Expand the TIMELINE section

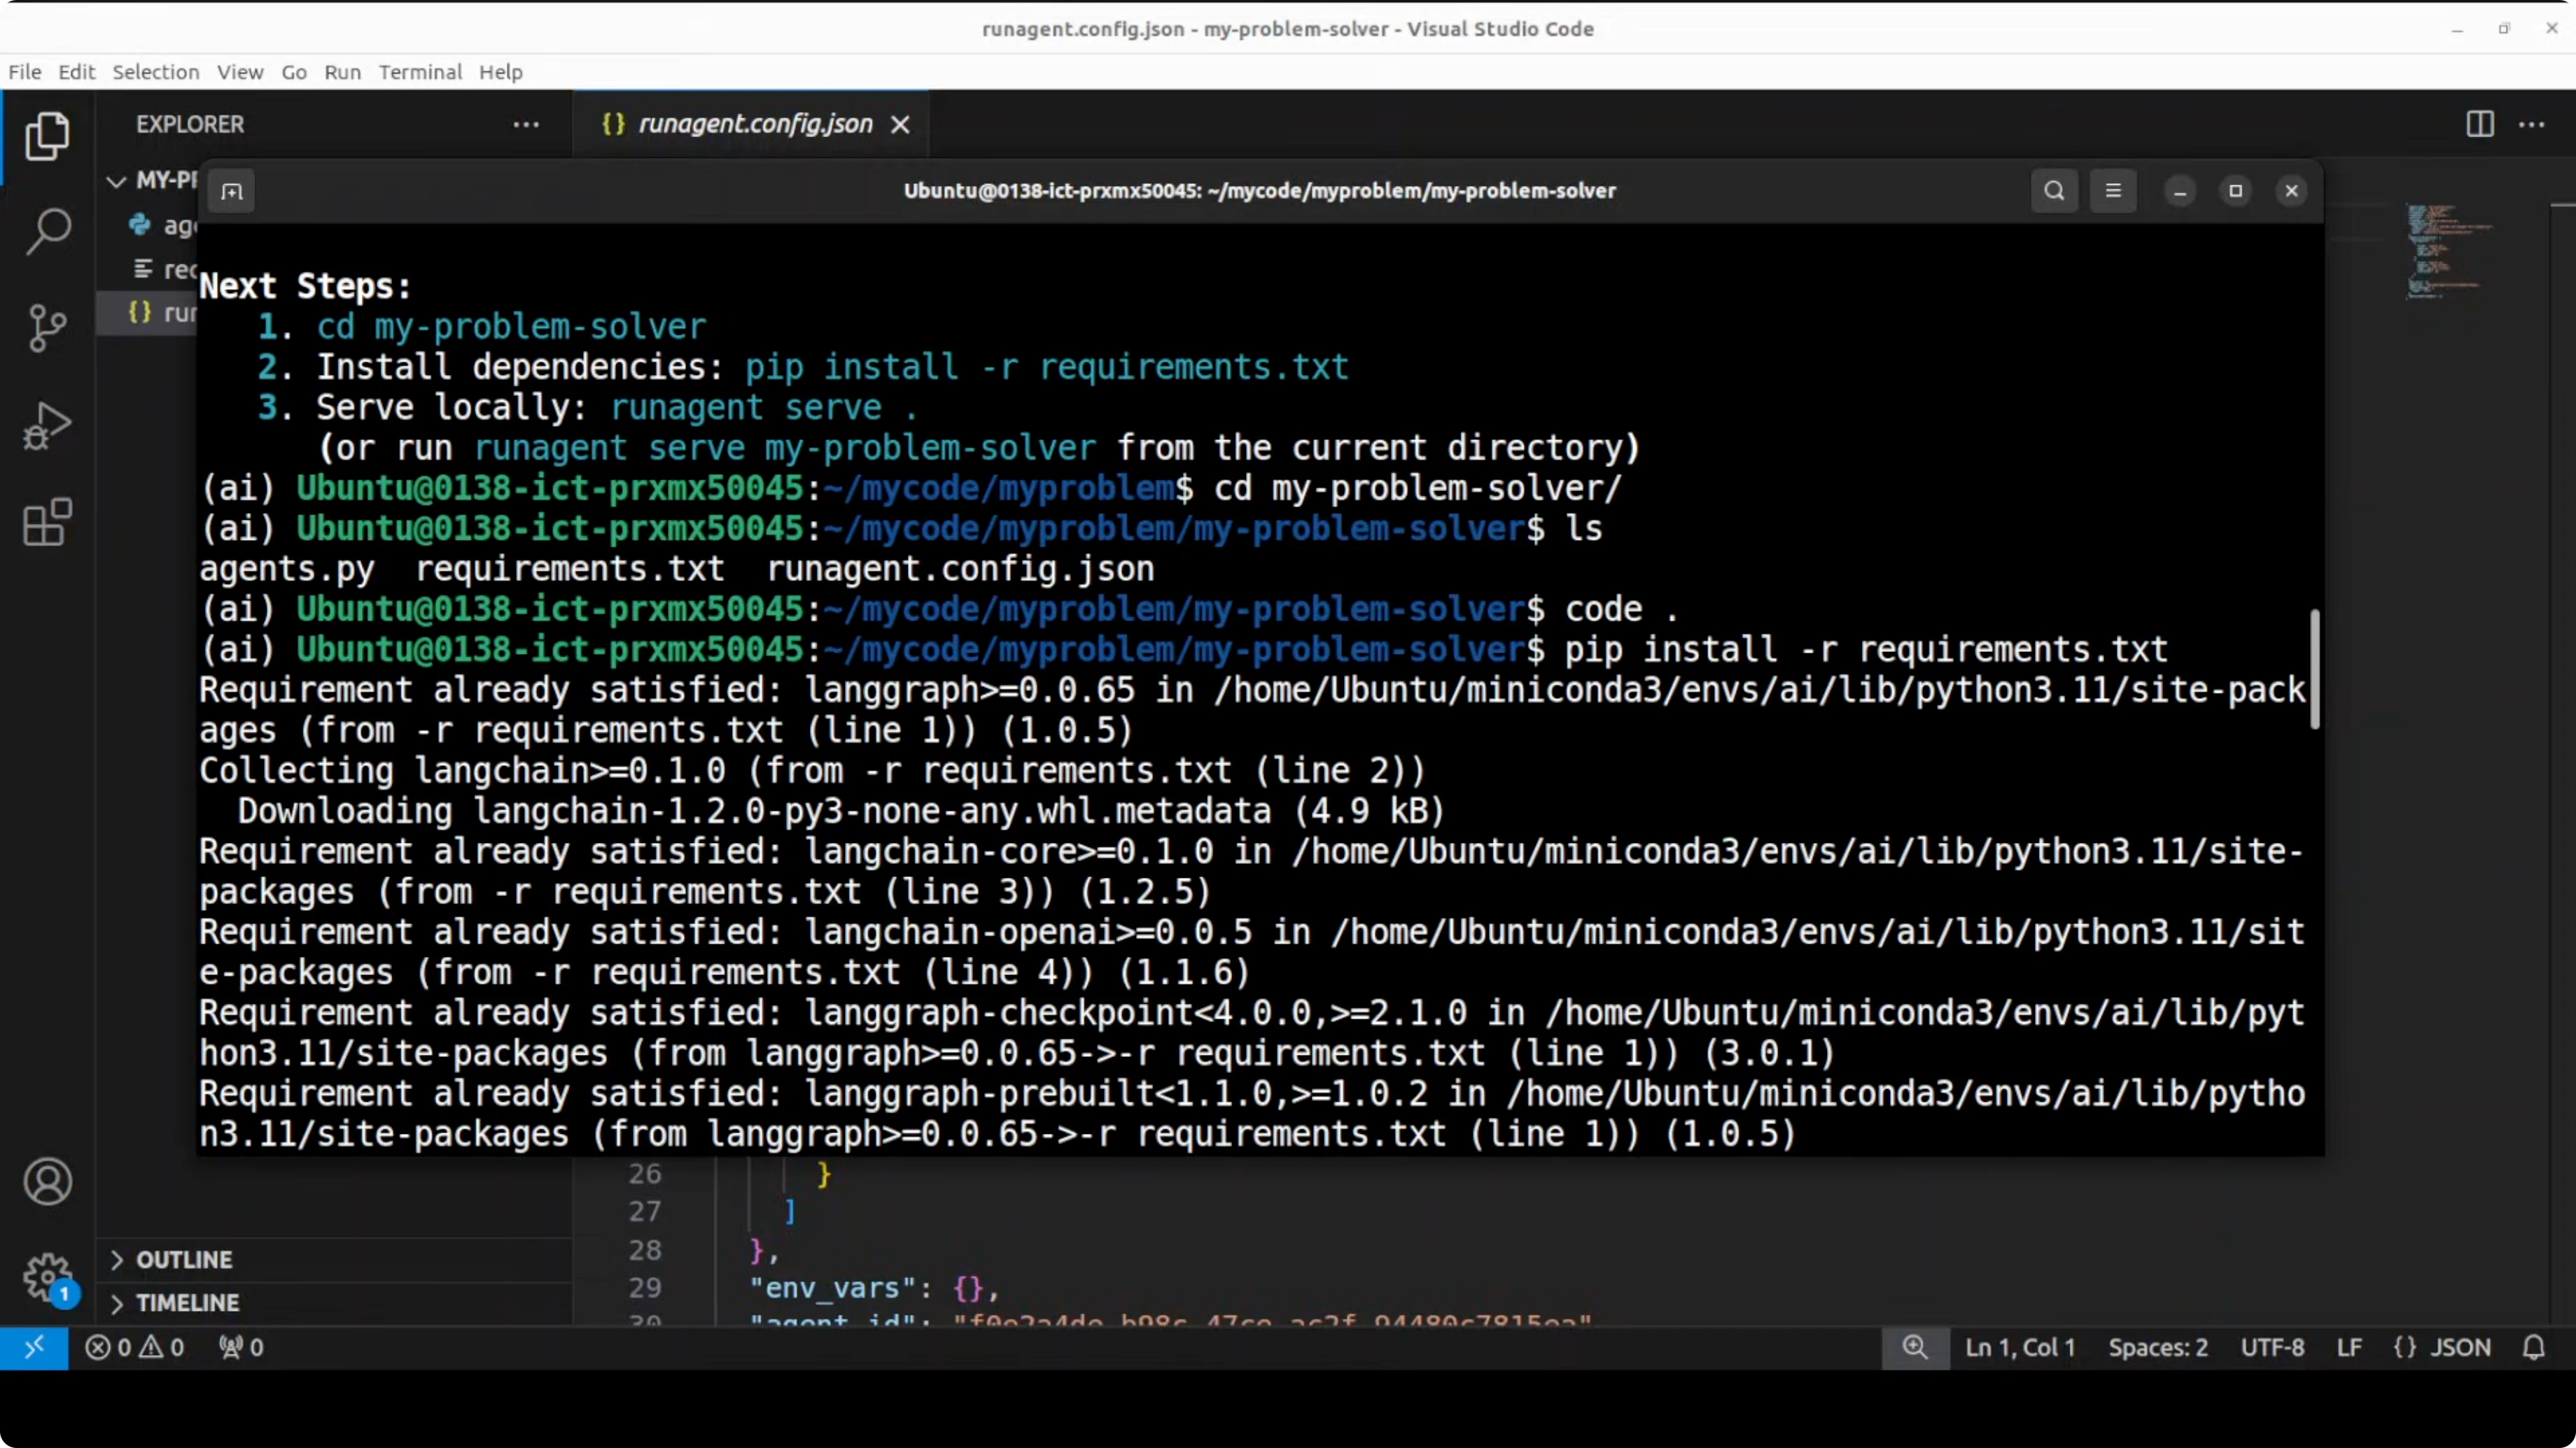[187, 1302]
